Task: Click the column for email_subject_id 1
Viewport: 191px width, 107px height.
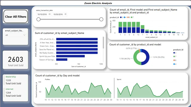Action: [120, 27]
